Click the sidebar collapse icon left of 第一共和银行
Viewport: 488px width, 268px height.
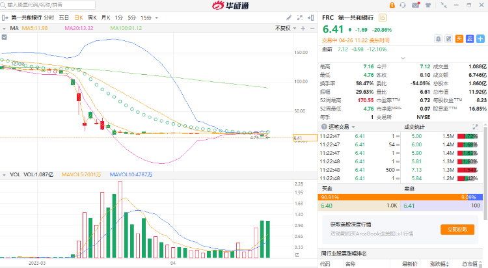[5, 18]
